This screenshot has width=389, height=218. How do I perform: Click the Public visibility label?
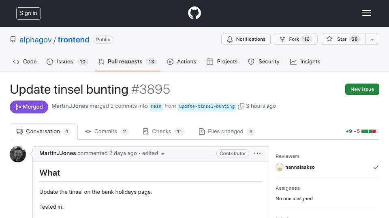(103, 40)
